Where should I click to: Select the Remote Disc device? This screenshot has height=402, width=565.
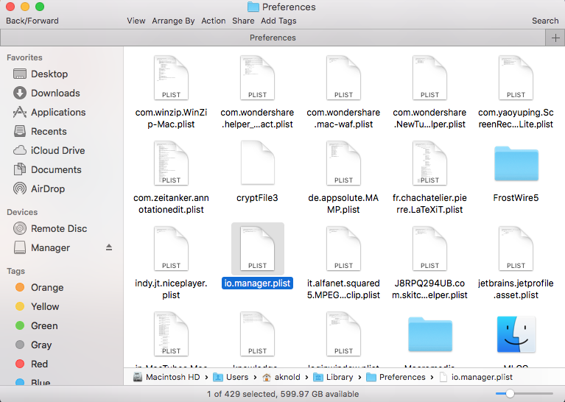(x=58, y=228)
